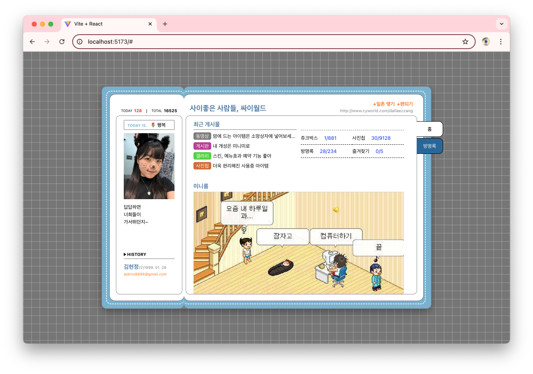The height and width of the screenshot is (374, 533).
Task: Click the localhost:5173 address bar
Action: [x=274, y=42]
